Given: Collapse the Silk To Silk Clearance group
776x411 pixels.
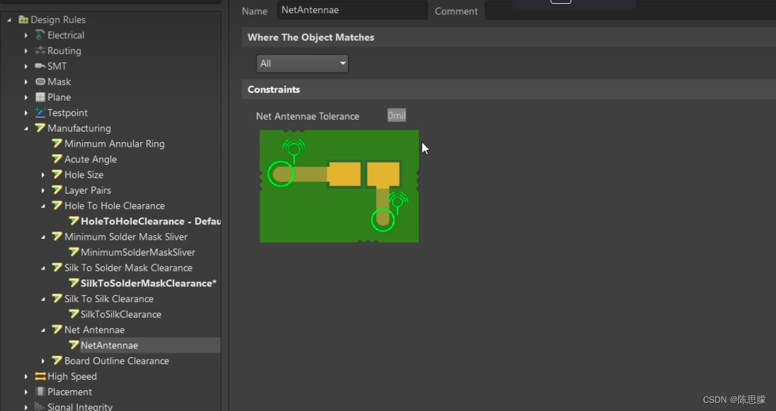Looking at the screenshot, I should coord(43,299).
